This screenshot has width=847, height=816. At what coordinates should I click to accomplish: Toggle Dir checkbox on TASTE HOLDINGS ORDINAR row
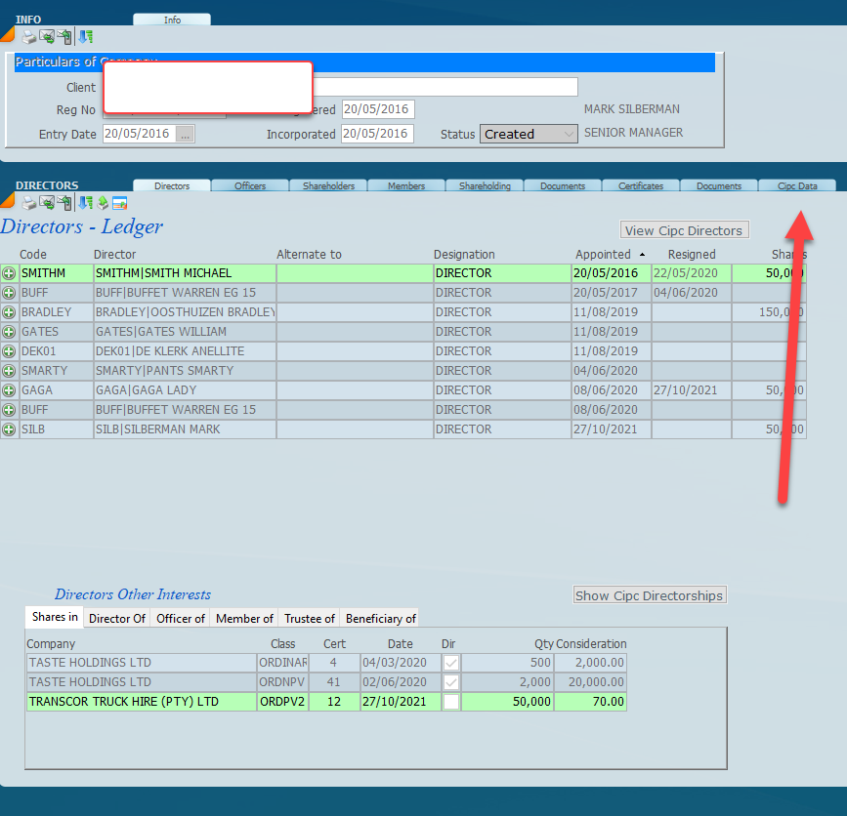click(x=450, y=663)
